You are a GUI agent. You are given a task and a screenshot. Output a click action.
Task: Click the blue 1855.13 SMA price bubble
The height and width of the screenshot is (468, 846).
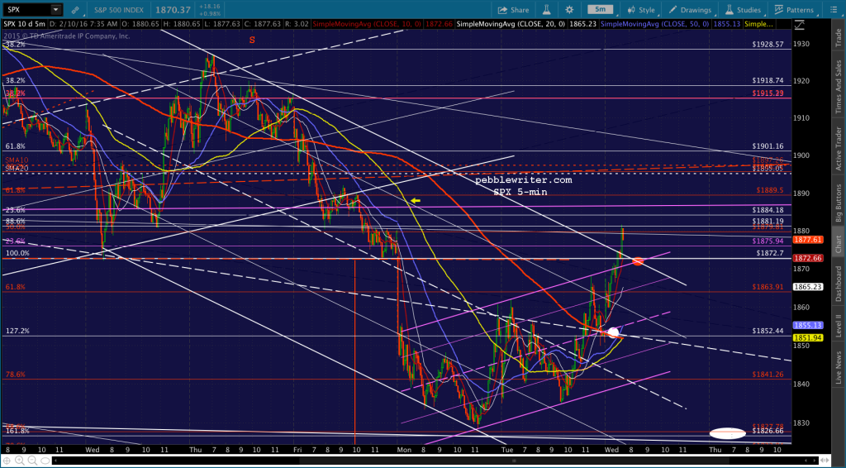807,326
